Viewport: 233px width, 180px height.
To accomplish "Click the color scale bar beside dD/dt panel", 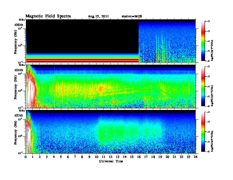I will (x=203, y=86).
